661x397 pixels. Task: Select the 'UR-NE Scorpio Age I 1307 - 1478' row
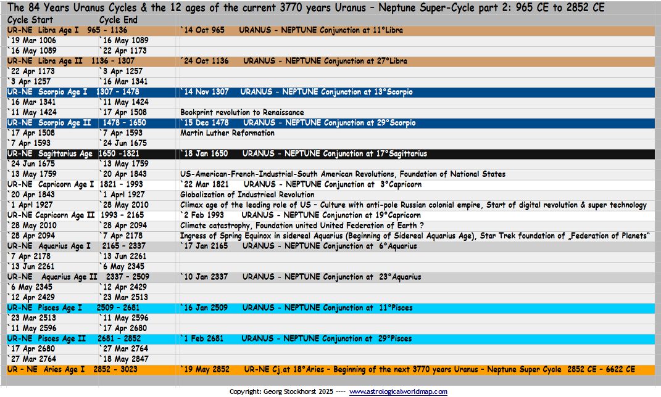(331, 92)
